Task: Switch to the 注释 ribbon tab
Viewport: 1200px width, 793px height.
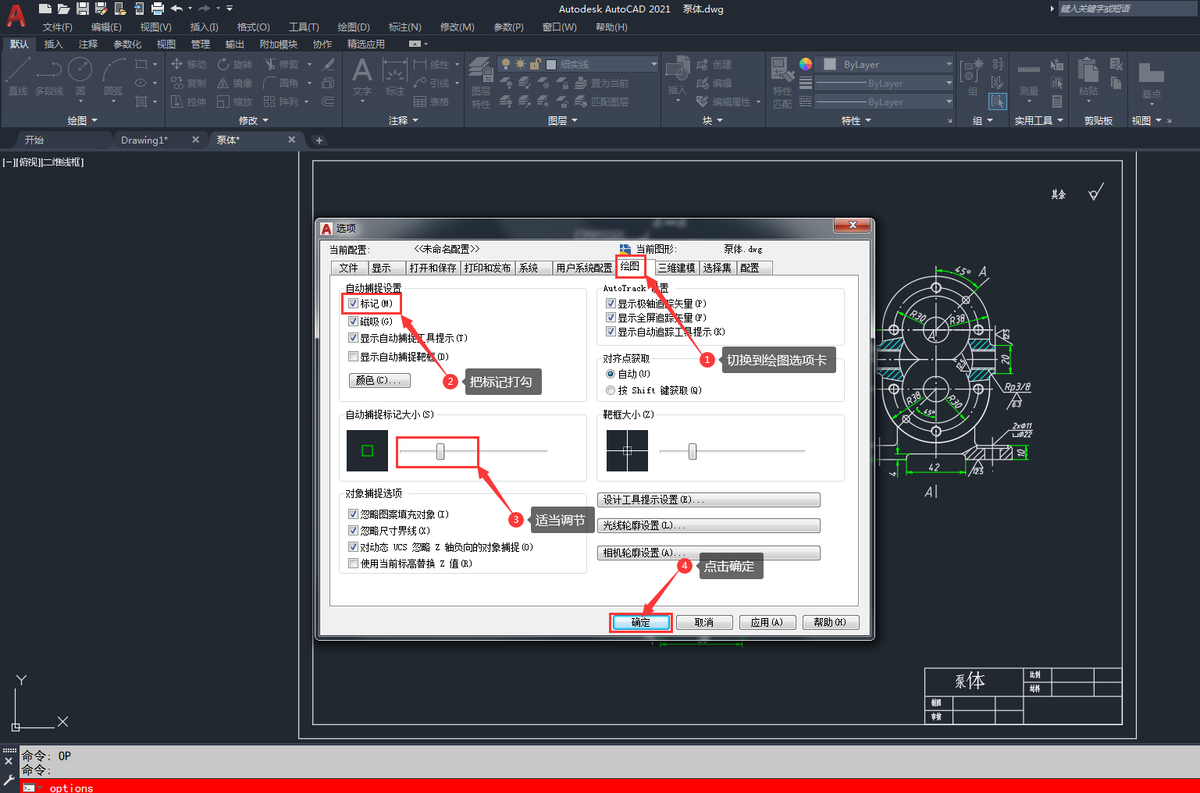Action: pyautogui.click(x=88, y=44)
